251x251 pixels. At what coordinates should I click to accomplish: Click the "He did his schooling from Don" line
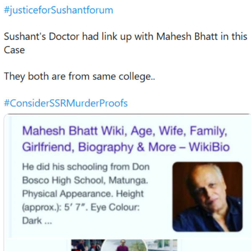tap(85, 167)
